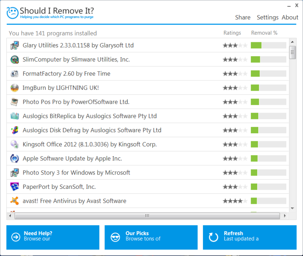Close the Should I Remove It window

pos(297,5)
